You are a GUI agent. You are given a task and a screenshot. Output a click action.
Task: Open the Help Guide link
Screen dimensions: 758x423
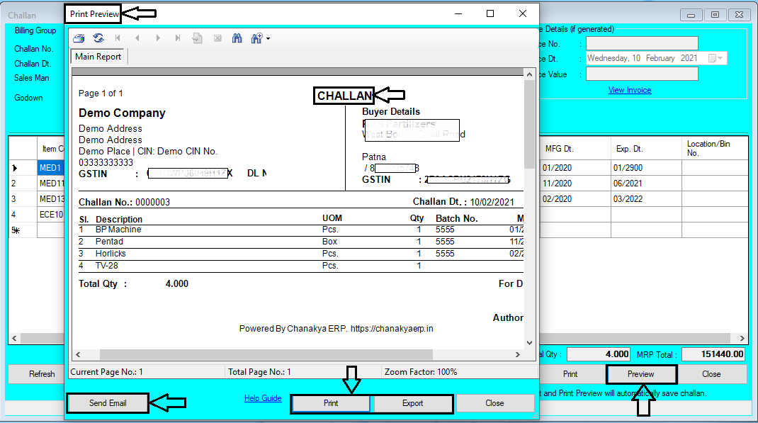(x=263, y=397)
